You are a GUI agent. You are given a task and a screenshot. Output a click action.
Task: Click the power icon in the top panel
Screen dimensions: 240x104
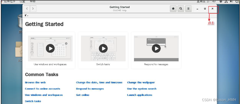coord(237,2)
